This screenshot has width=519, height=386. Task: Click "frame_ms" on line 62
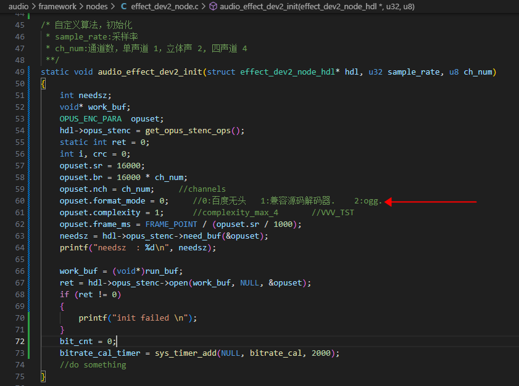pyautogui.click(x=112, y=224)
